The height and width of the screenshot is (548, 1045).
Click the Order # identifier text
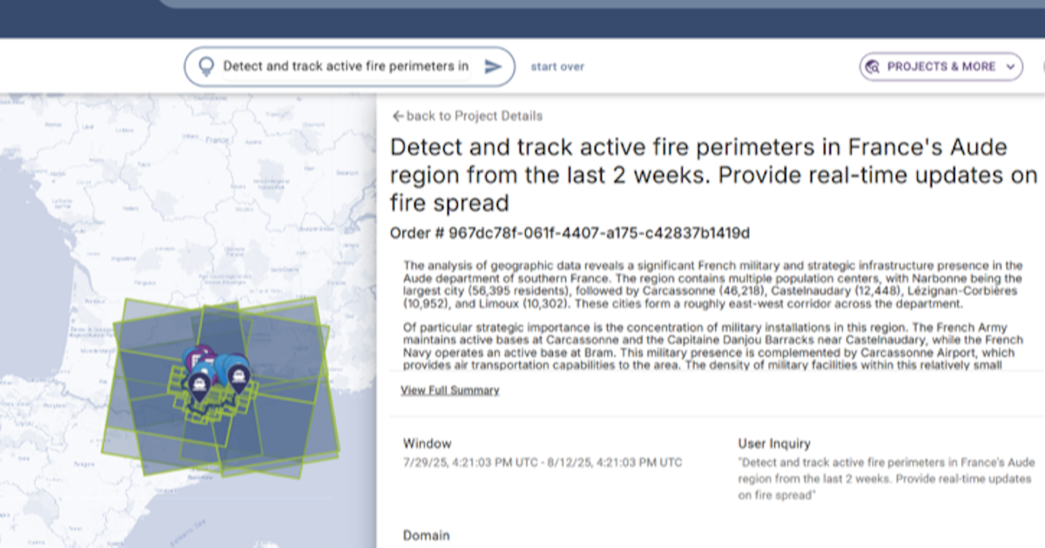570,233
